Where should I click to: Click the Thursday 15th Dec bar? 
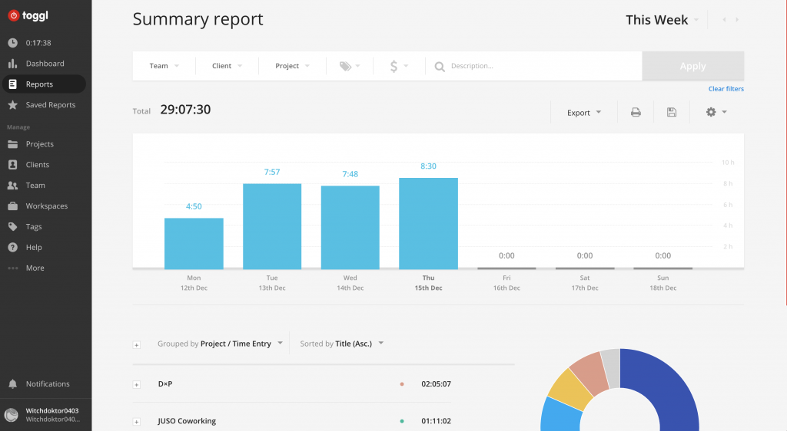point(428,223)
